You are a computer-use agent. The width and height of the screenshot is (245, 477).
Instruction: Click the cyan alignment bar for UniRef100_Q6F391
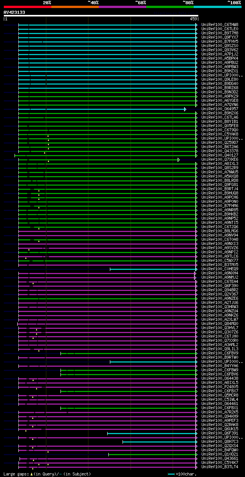(x=152, y=433)
